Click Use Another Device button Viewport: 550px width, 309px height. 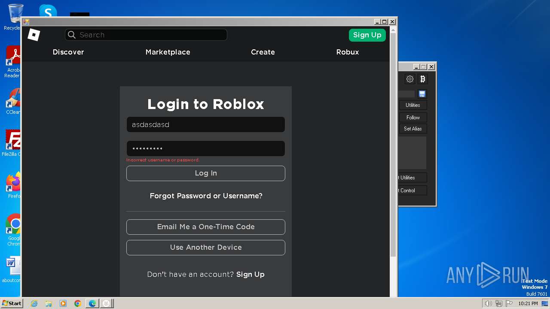pyautogui.click(x=206, y=248)
